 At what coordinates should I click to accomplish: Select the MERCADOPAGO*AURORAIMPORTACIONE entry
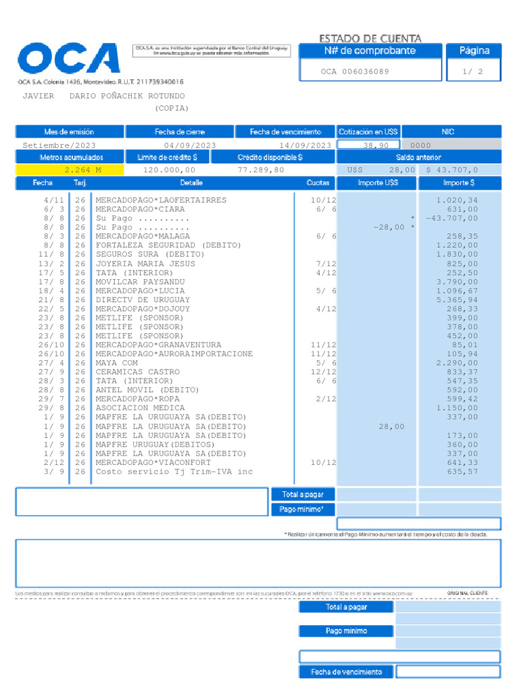click(174, 354)
